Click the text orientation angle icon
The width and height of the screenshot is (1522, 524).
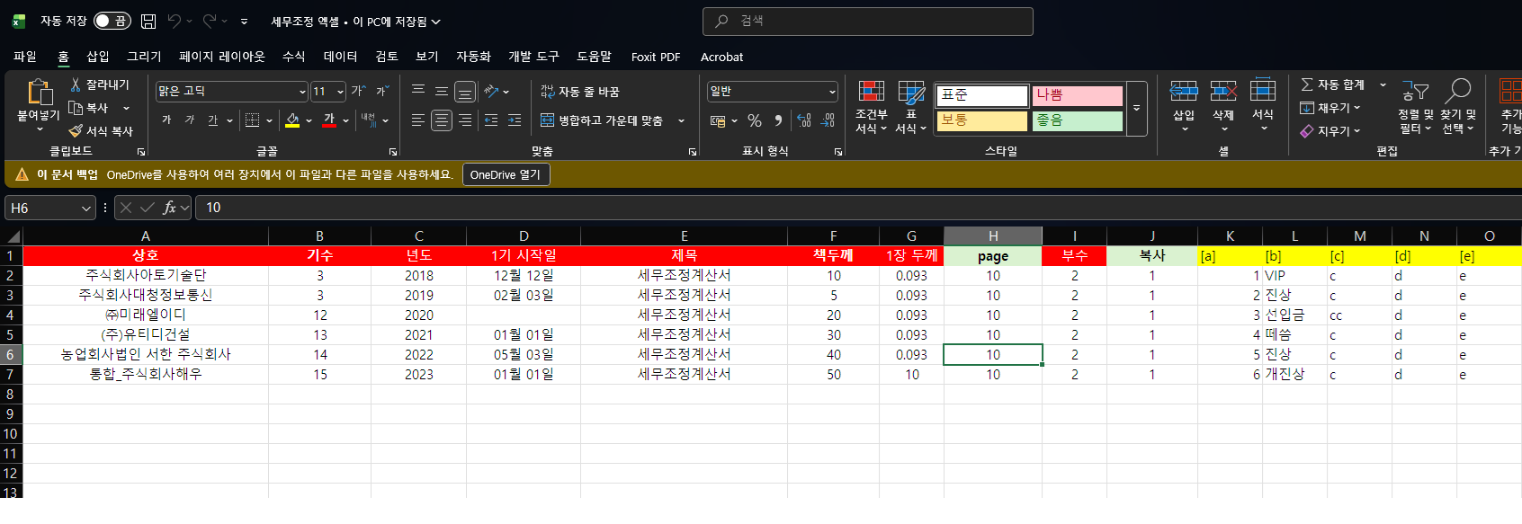pyautogui.click(x=491, y=91)
